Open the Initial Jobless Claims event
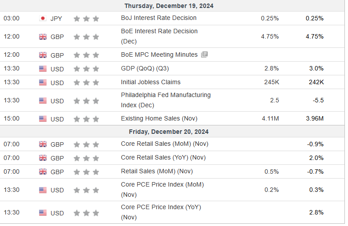This screenshot has width=348, height=226. tap(150, 82)
